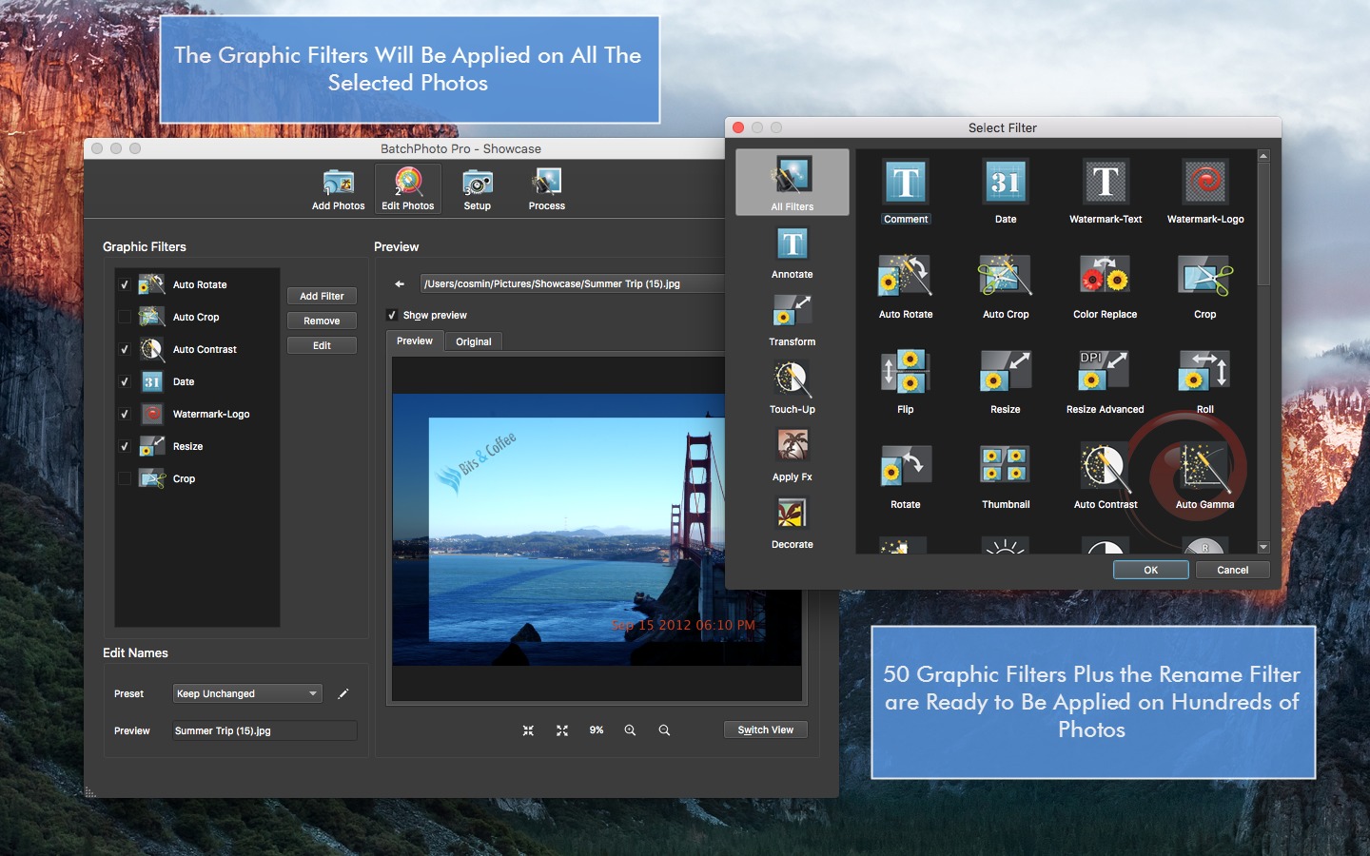Select the Color Replace filter icon

[1105, 277]
